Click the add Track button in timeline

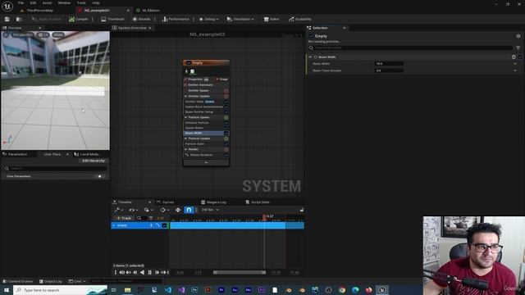[x=124, y=218]
